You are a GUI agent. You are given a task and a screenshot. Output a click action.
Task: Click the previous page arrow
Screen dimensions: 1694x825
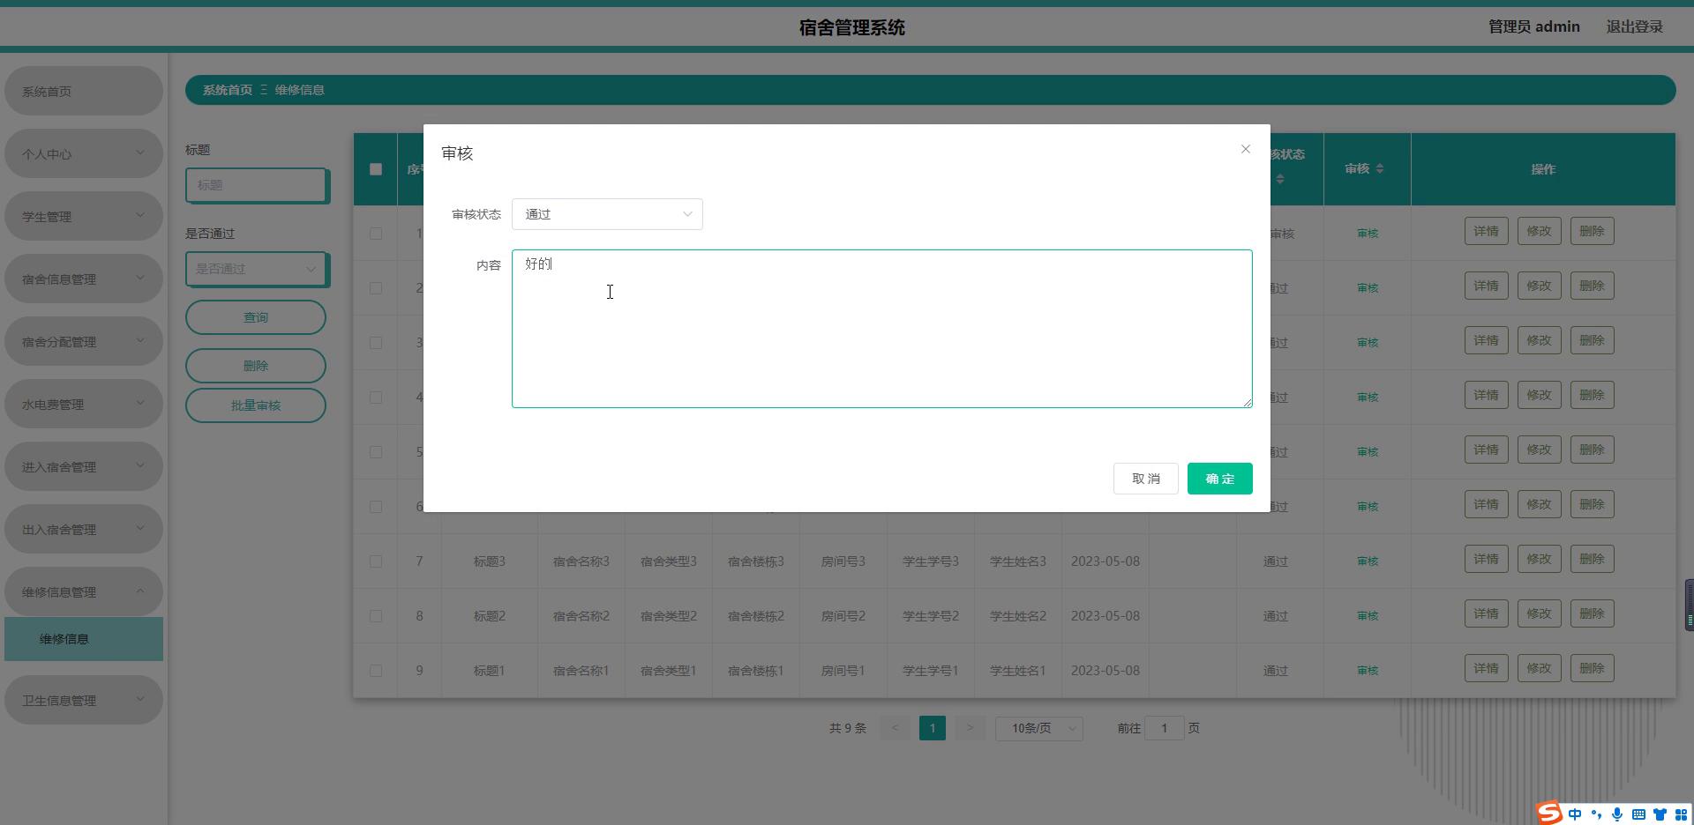[x=896, y=728]
